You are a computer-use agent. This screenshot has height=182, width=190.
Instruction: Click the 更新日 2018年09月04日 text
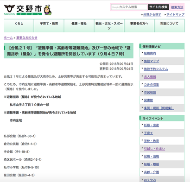click(116, 69)
